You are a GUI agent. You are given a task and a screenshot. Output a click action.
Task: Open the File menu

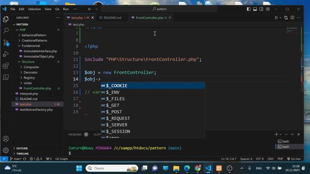click(13, 9)
